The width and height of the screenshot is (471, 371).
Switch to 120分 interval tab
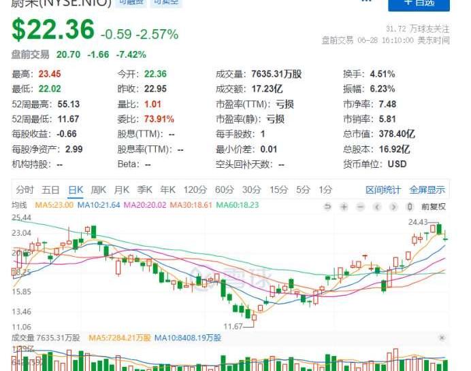click(195, 190)
